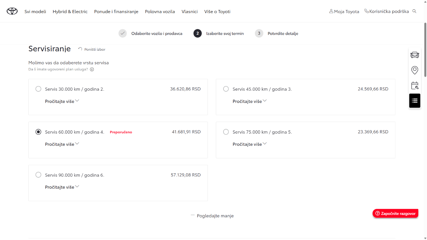Expand Pročitajte više under Servis 75.000 km

tap(250, 144)
